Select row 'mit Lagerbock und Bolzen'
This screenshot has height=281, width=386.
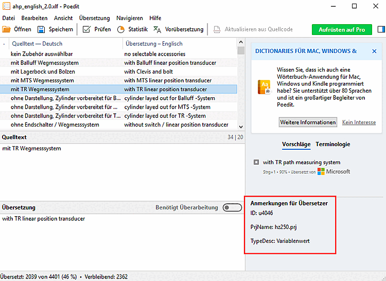pos(118,72)
